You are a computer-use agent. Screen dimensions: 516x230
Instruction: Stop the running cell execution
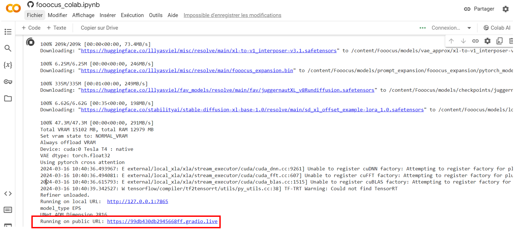click(x=30, y=42)
